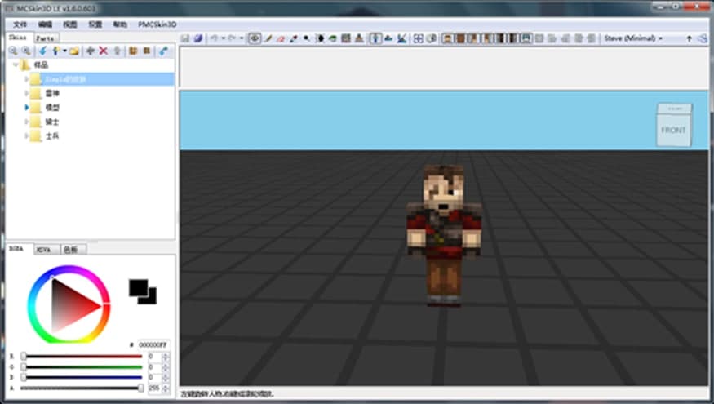This screenshot has width=714, height=404.
Task: Select the pencil tool
Action: (268, 38)
